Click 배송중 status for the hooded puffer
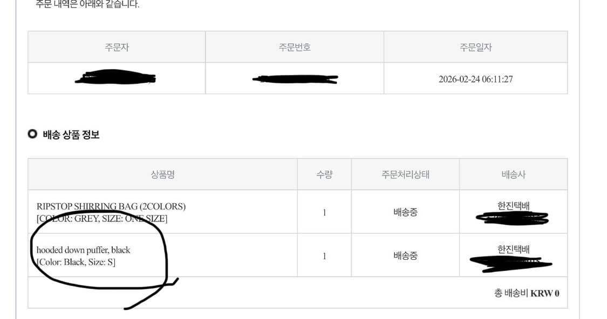The width and height of the screenshot is (607, 319). (x=405, y=256)
